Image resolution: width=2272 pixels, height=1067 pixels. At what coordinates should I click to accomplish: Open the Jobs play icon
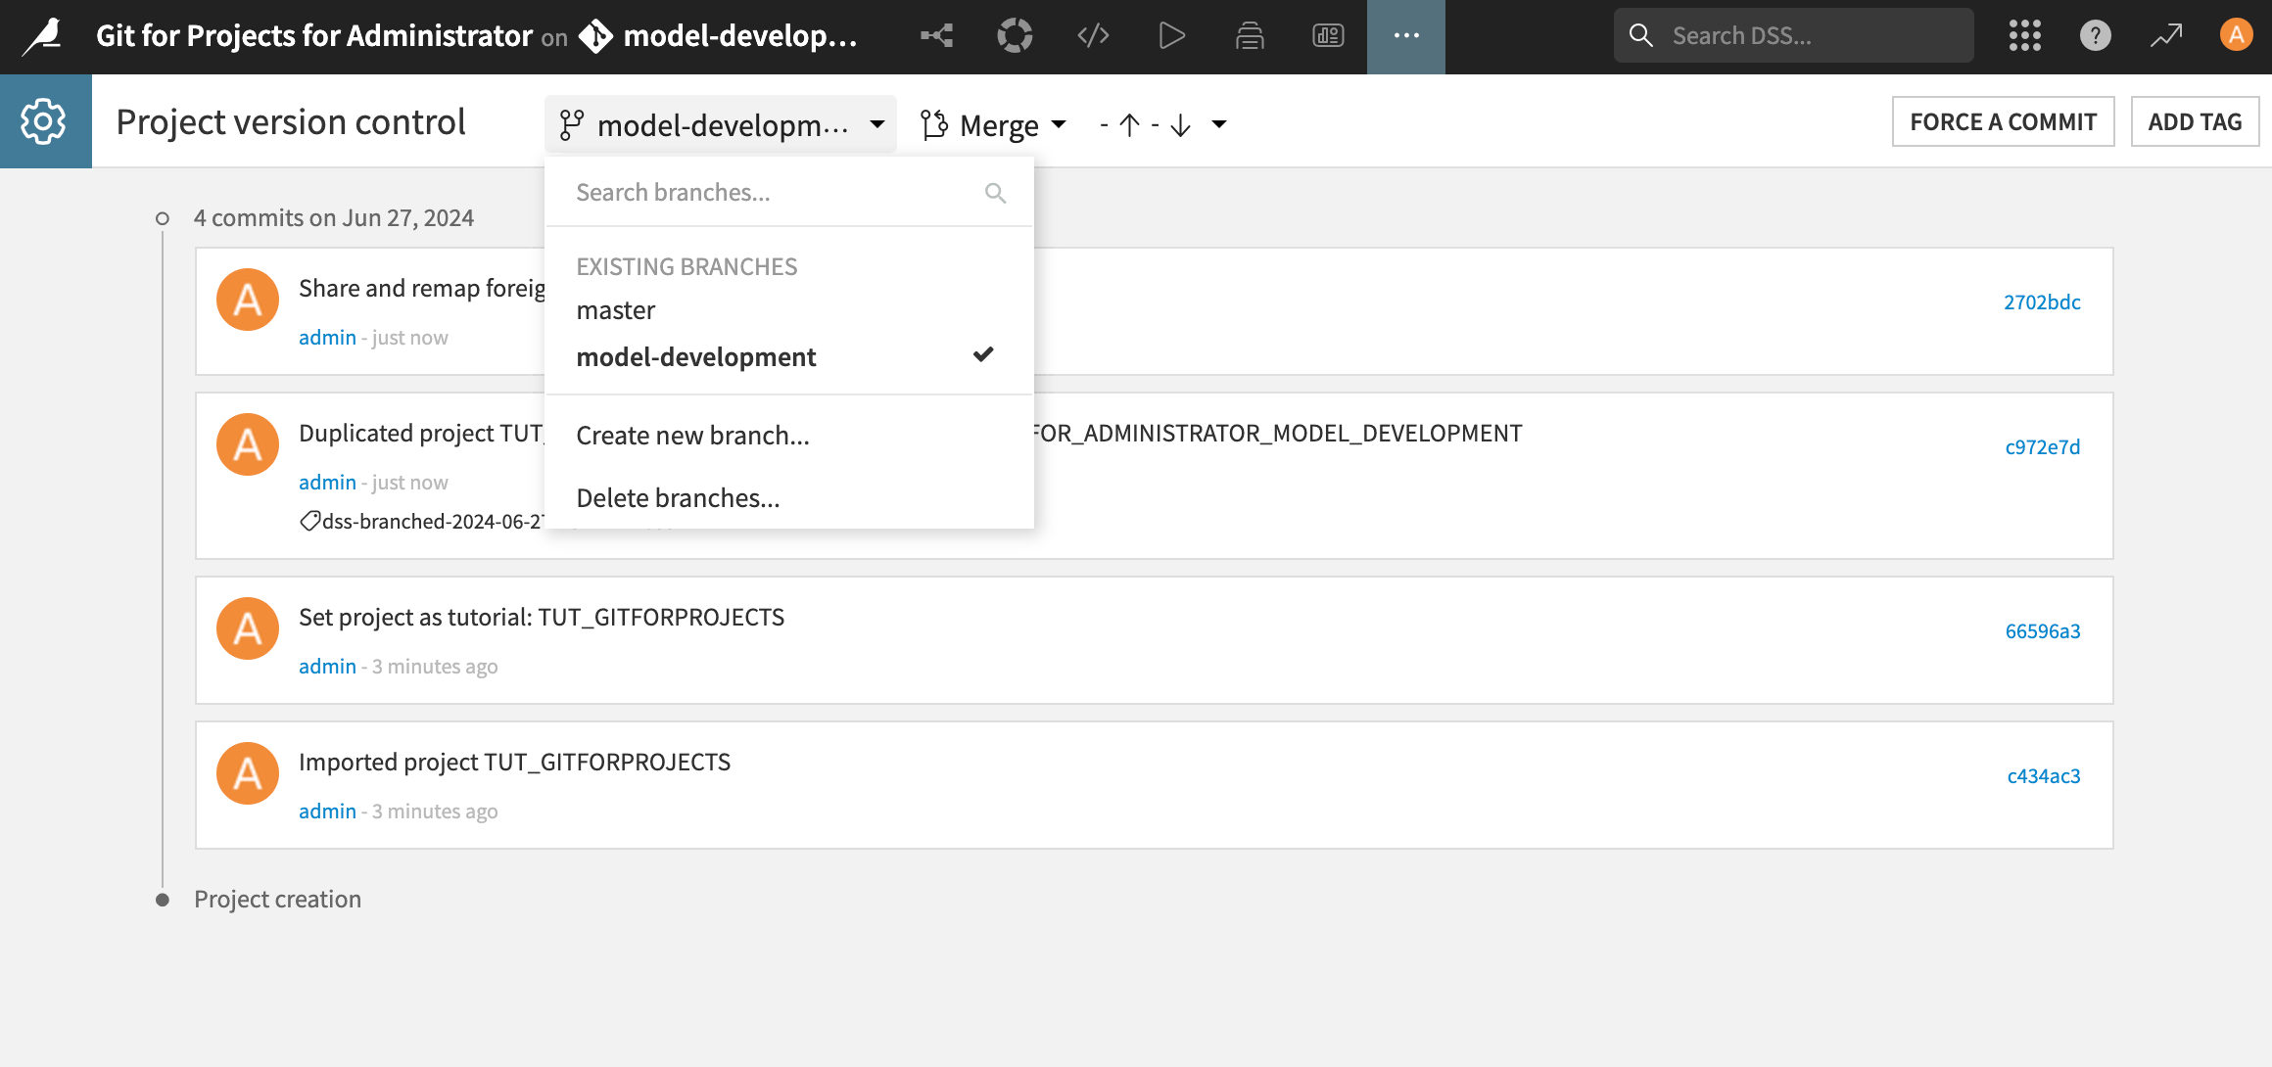1171,35
